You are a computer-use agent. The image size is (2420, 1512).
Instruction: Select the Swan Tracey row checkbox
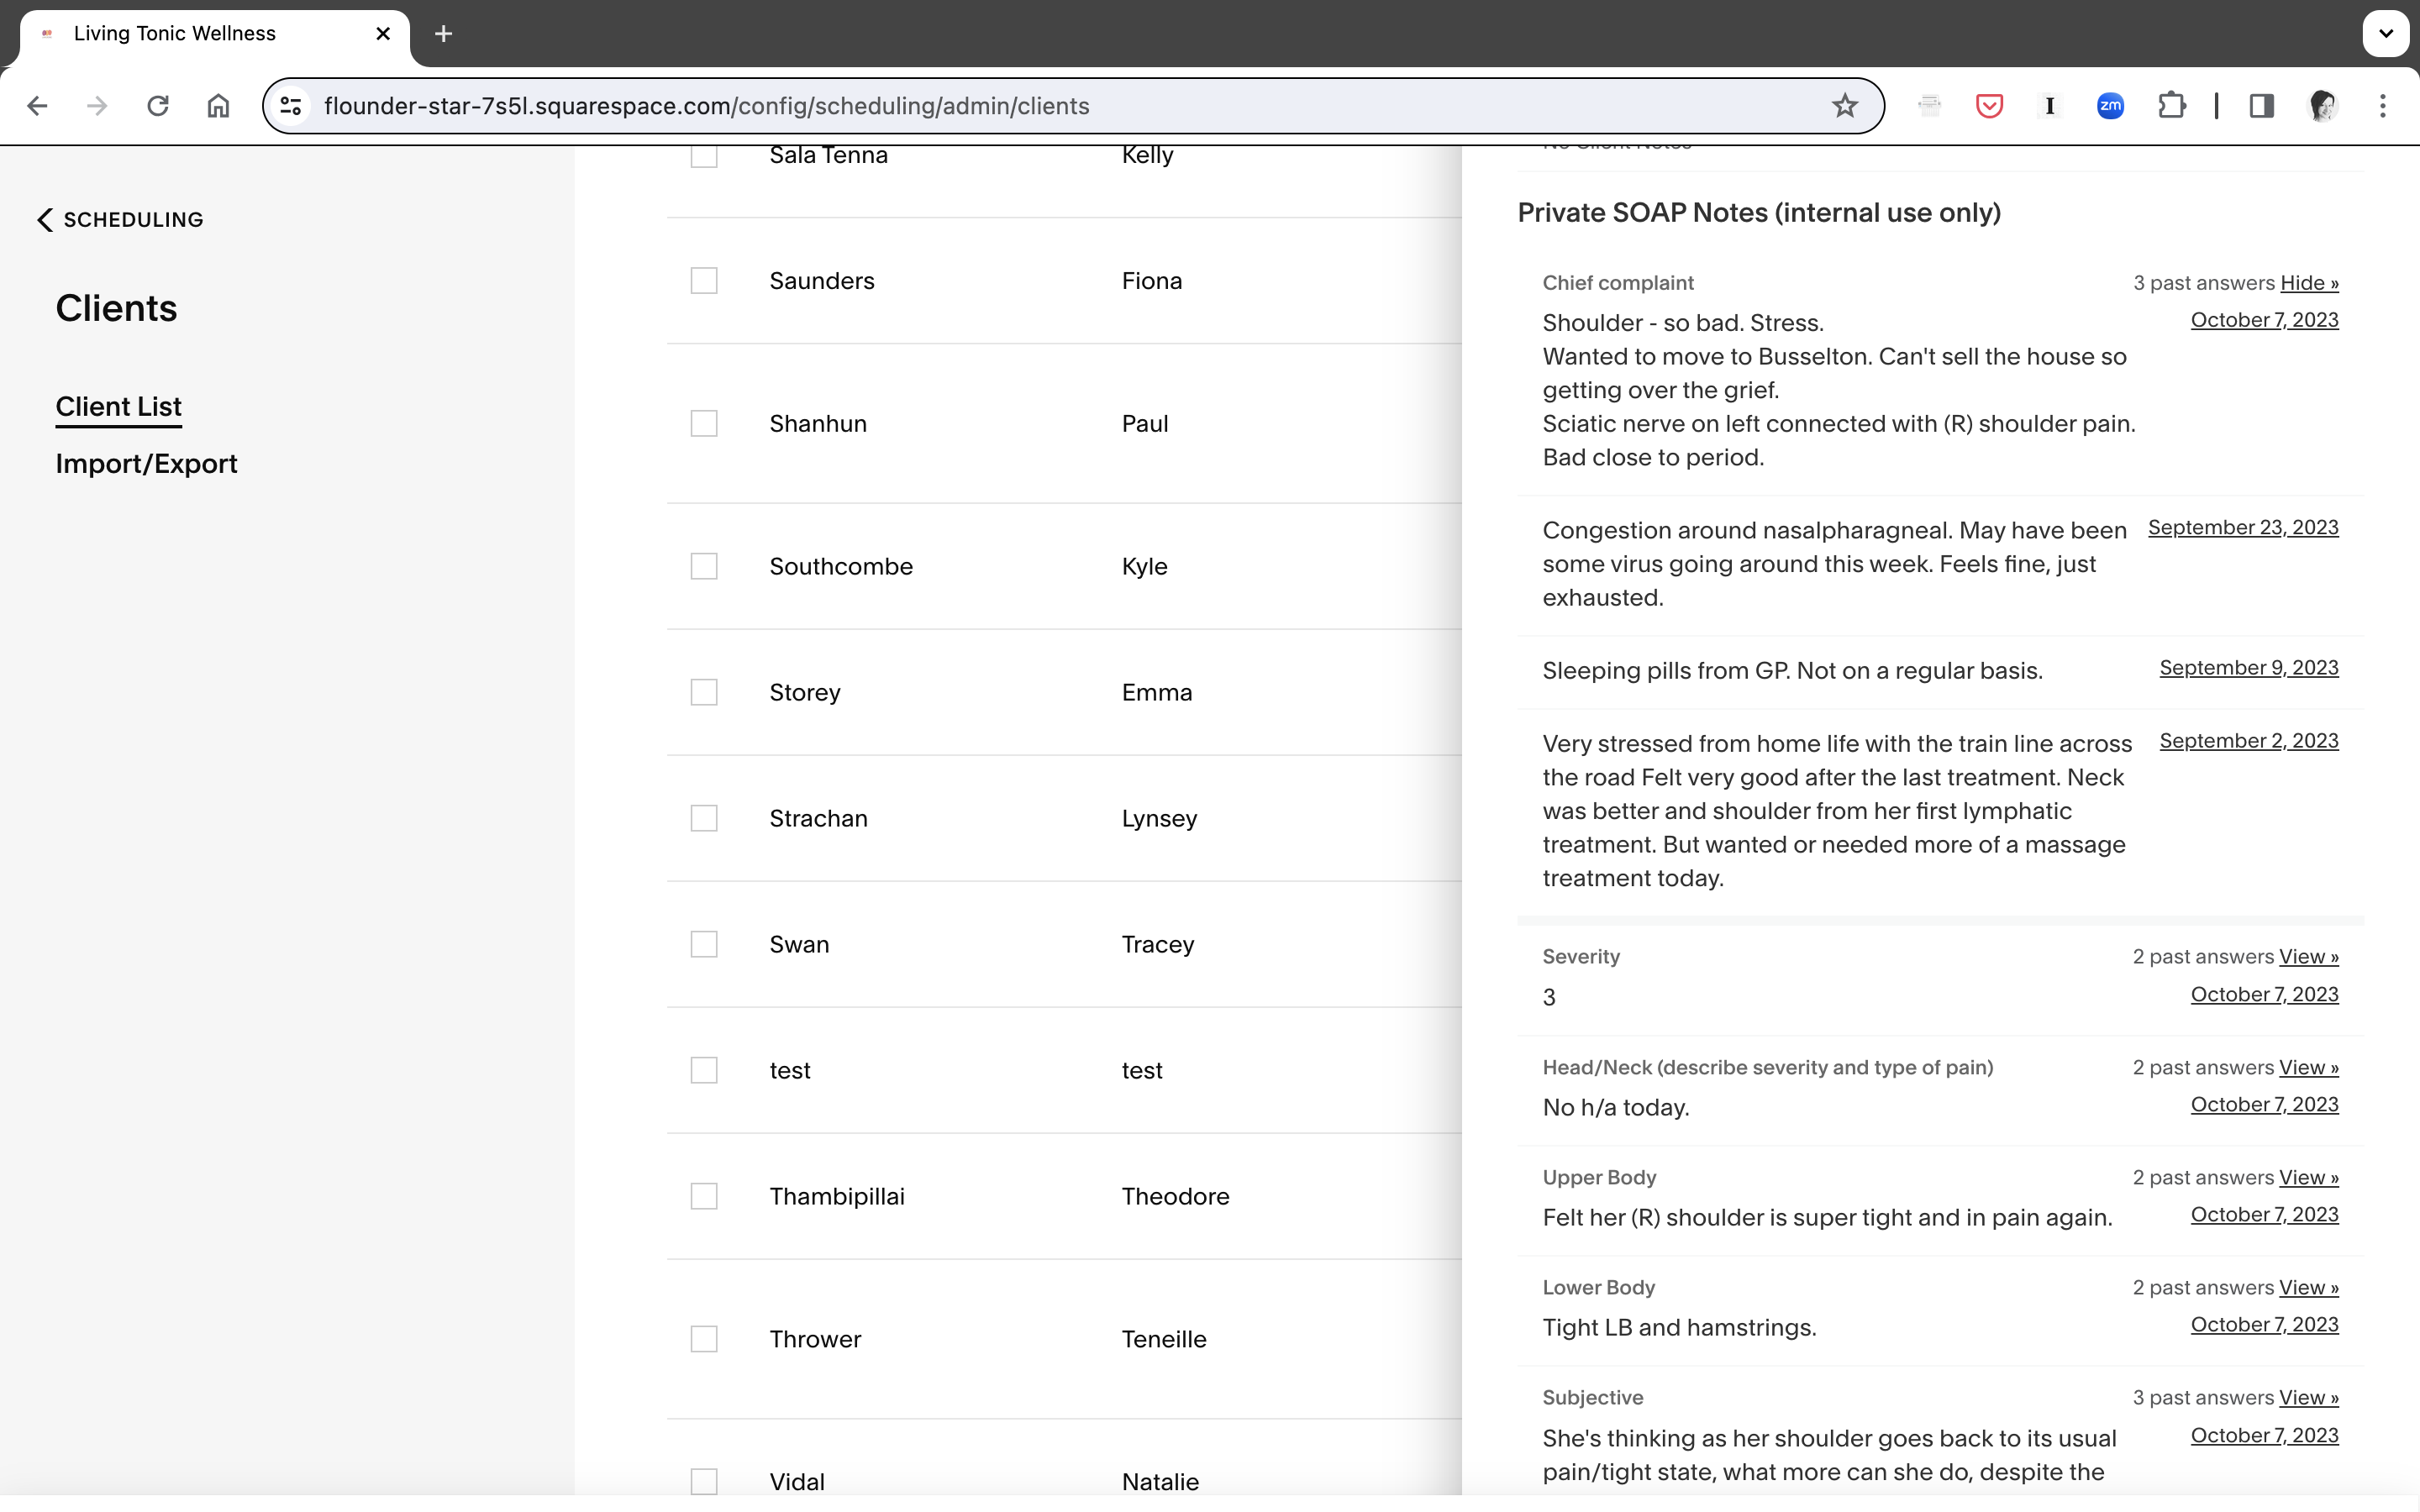[x=704, y=944]
